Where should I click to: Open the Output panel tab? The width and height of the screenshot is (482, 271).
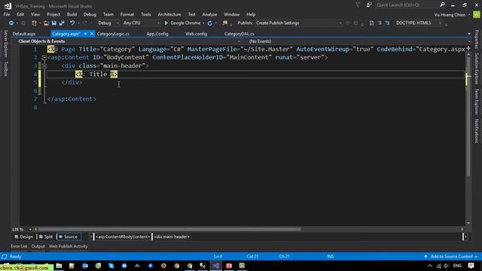38,246
